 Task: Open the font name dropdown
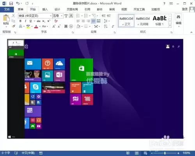[x=51, y=16]
